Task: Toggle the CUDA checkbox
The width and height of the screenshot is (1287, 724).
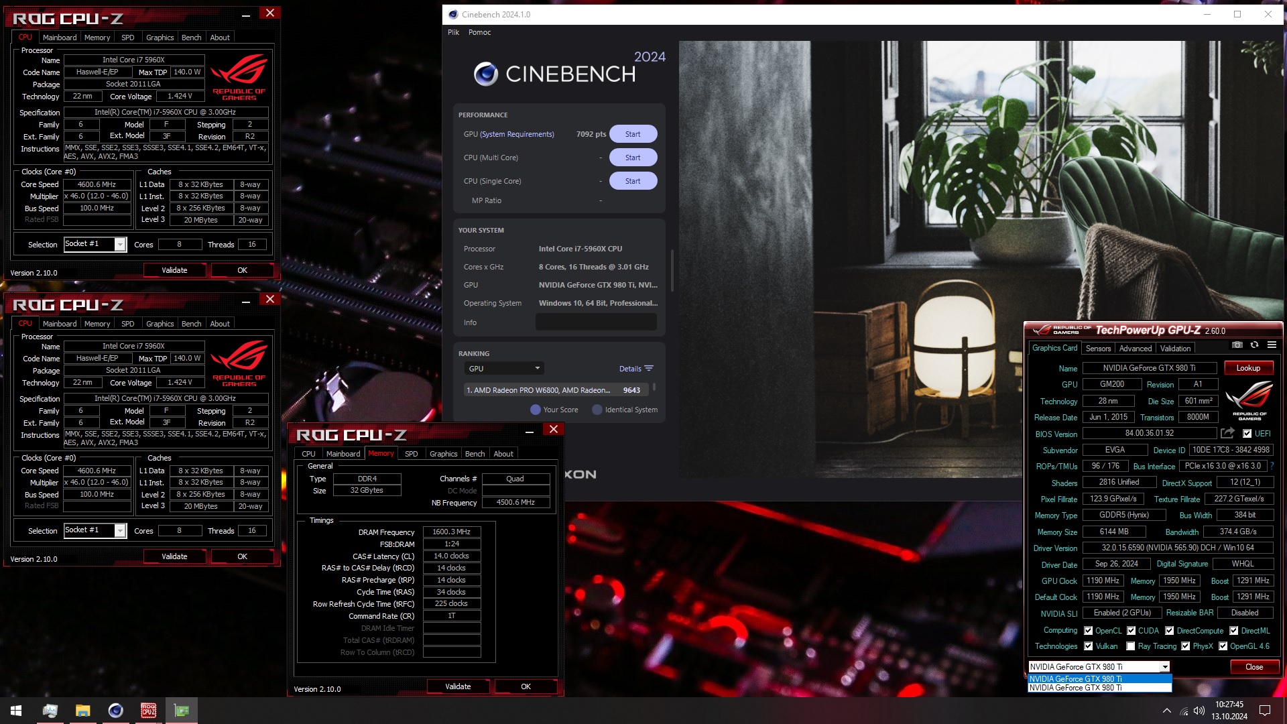Action: (x=1131, y=631)
